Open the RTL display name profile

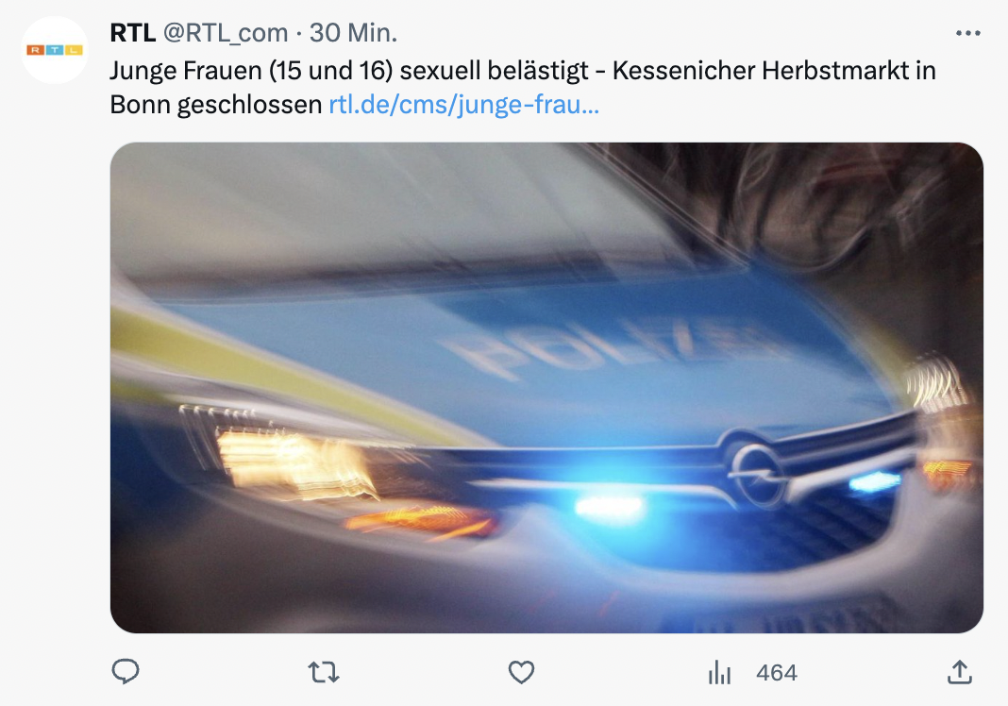132,33
